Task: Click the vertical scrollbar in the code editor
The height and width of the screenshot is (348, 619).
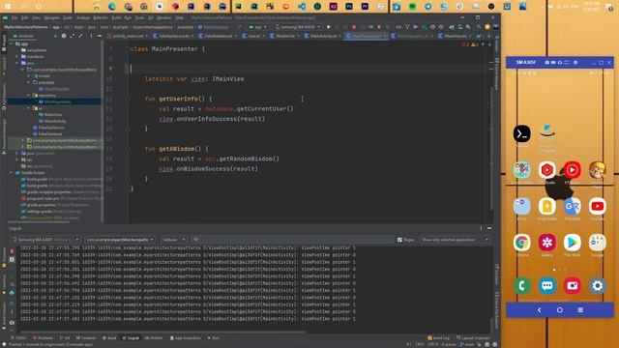Action: coord(491,148)
